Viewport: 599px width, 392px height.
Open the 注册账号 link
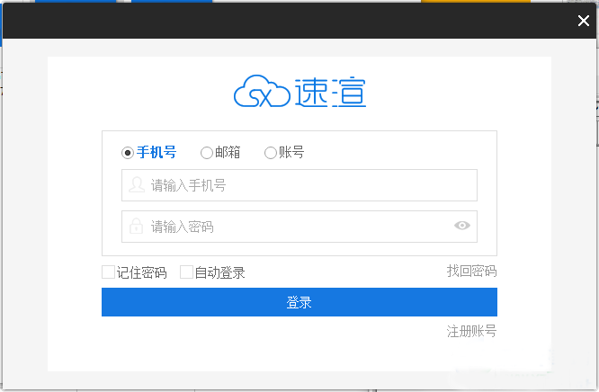[472, 331]
